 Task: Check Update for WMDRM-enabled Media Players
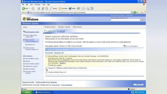tap(46, 68)
